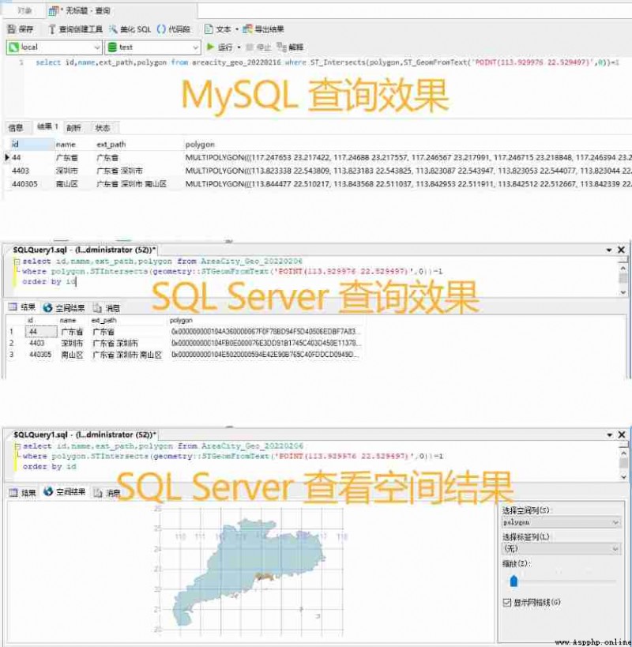Open the run options arrow beside 运行
This screenshot has width=632, height=647.
pyautogui.click(x=239, y=47)
